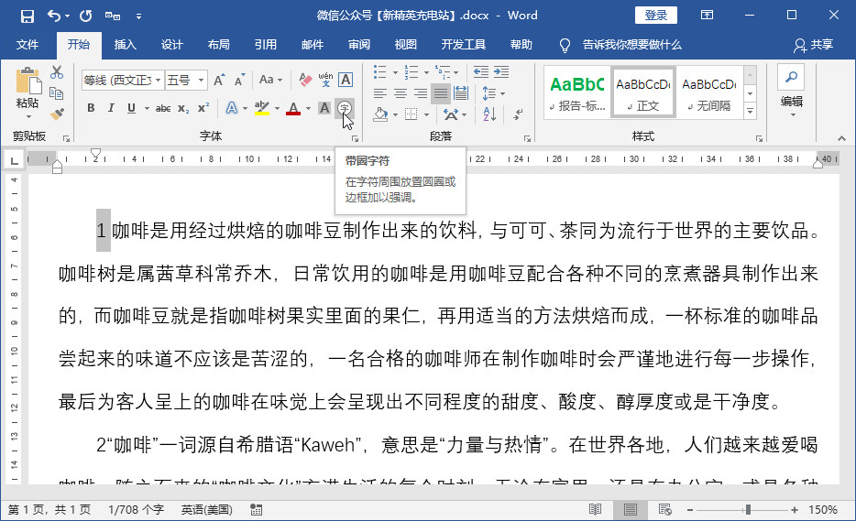
Task: Undo the last action
Action: (53, 16)
